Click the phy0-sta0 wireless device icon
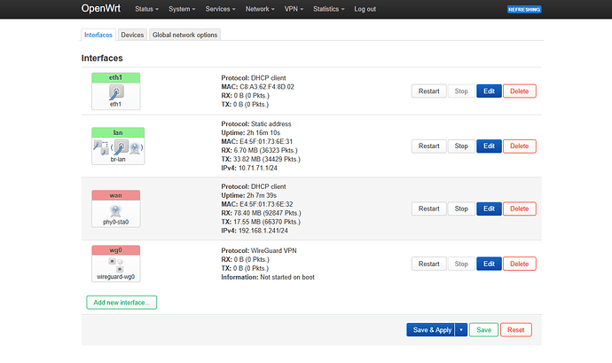This screenshot has height=363, width=612. (116, 208)
